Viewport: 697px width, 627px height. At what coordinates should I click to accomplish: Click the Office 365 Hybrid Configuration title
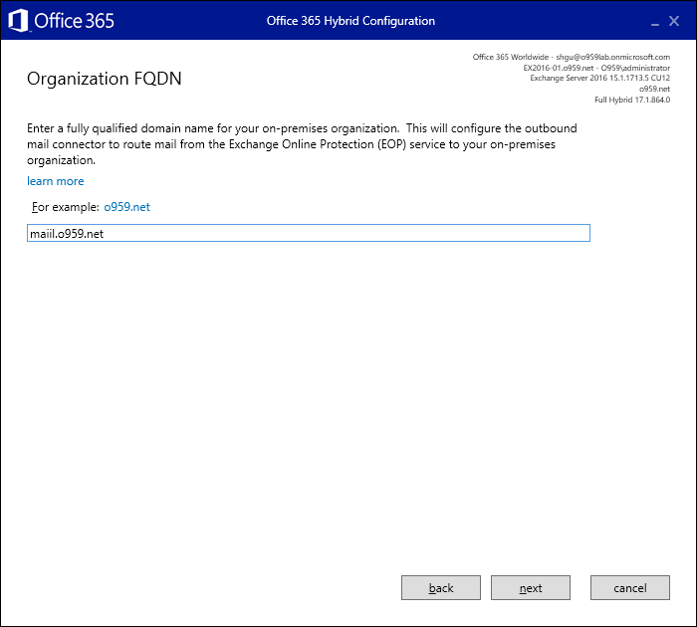(350, 21)
